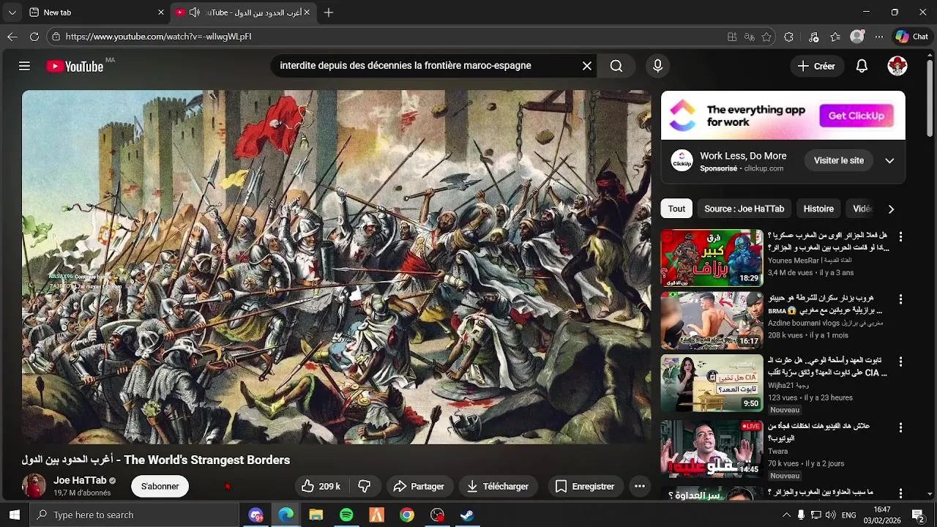Image resolution: width=937 pixels, height=527 pixels.
Task: Add page to favorites star
Action: point(766,37)
